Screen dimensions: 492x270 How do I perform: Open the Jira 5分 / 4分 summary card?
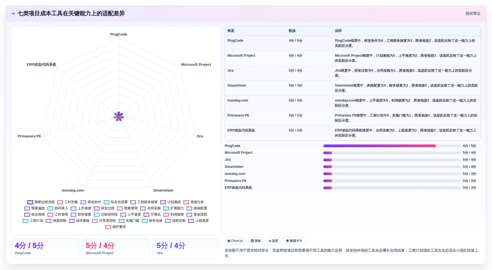(187, 249)
